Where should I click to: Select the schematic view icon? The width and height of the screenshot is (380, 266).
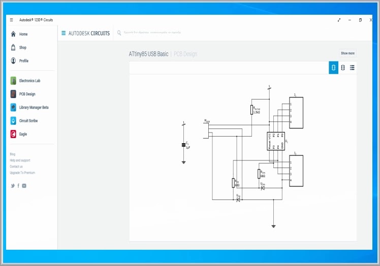pyautogui.click(x=333, y=68)
